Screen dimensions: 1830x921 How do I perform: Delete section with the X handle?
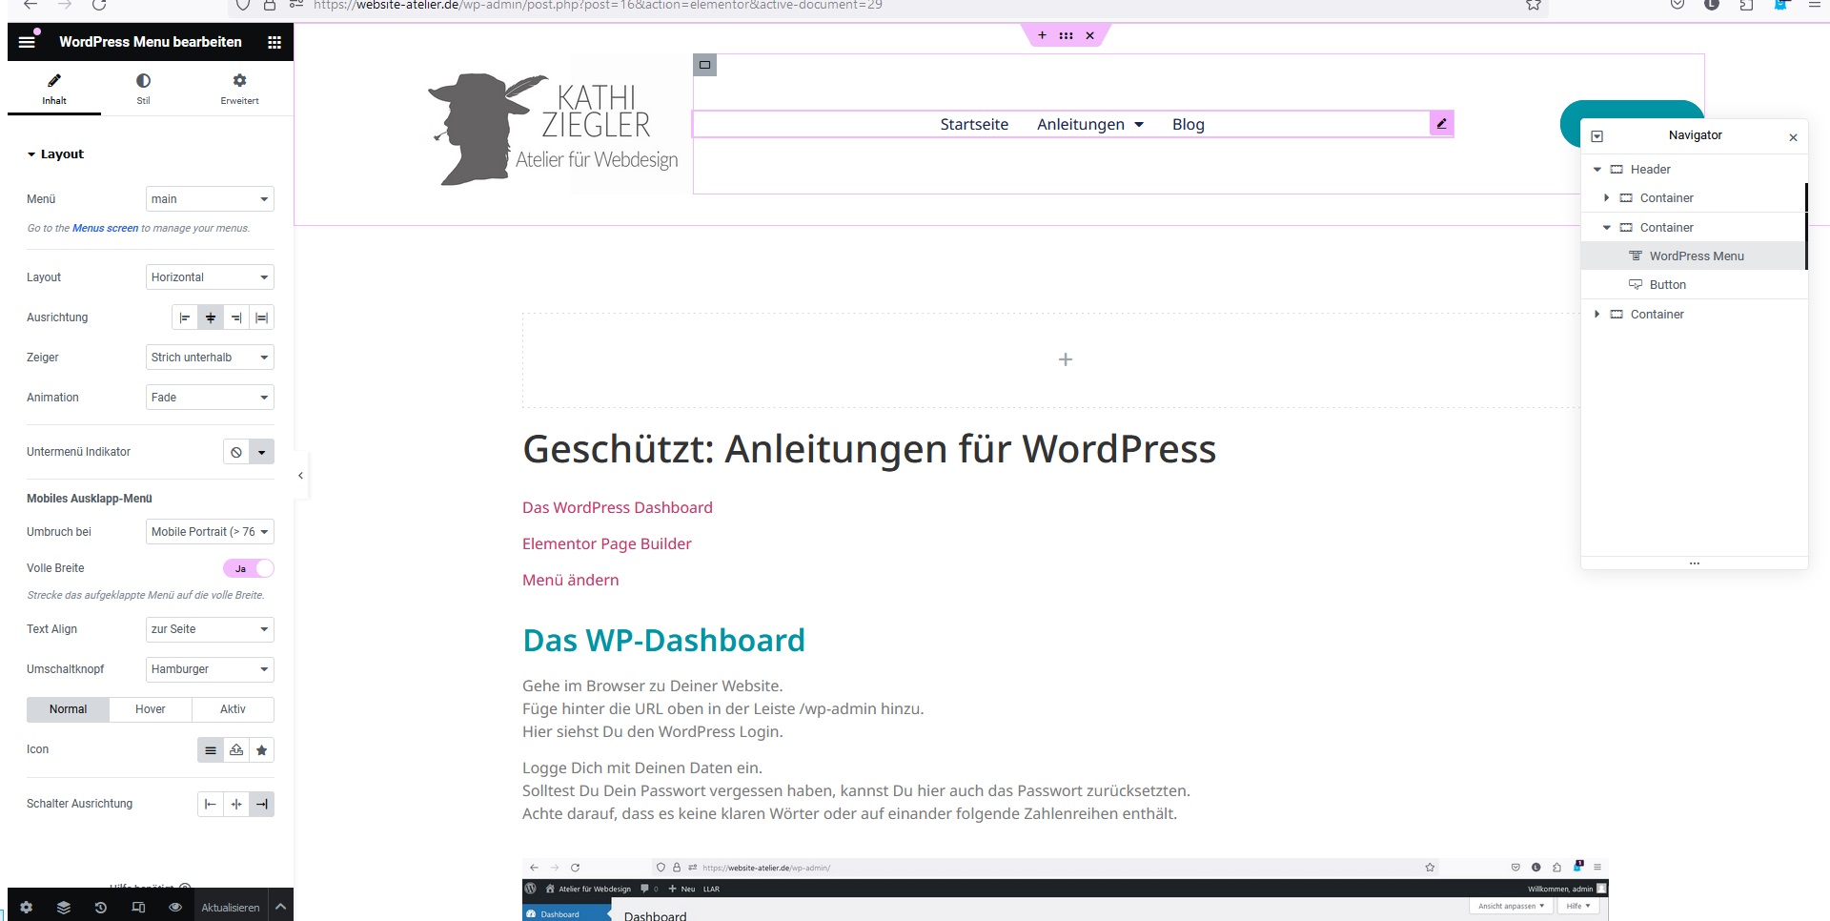[x=1090, y=35]
